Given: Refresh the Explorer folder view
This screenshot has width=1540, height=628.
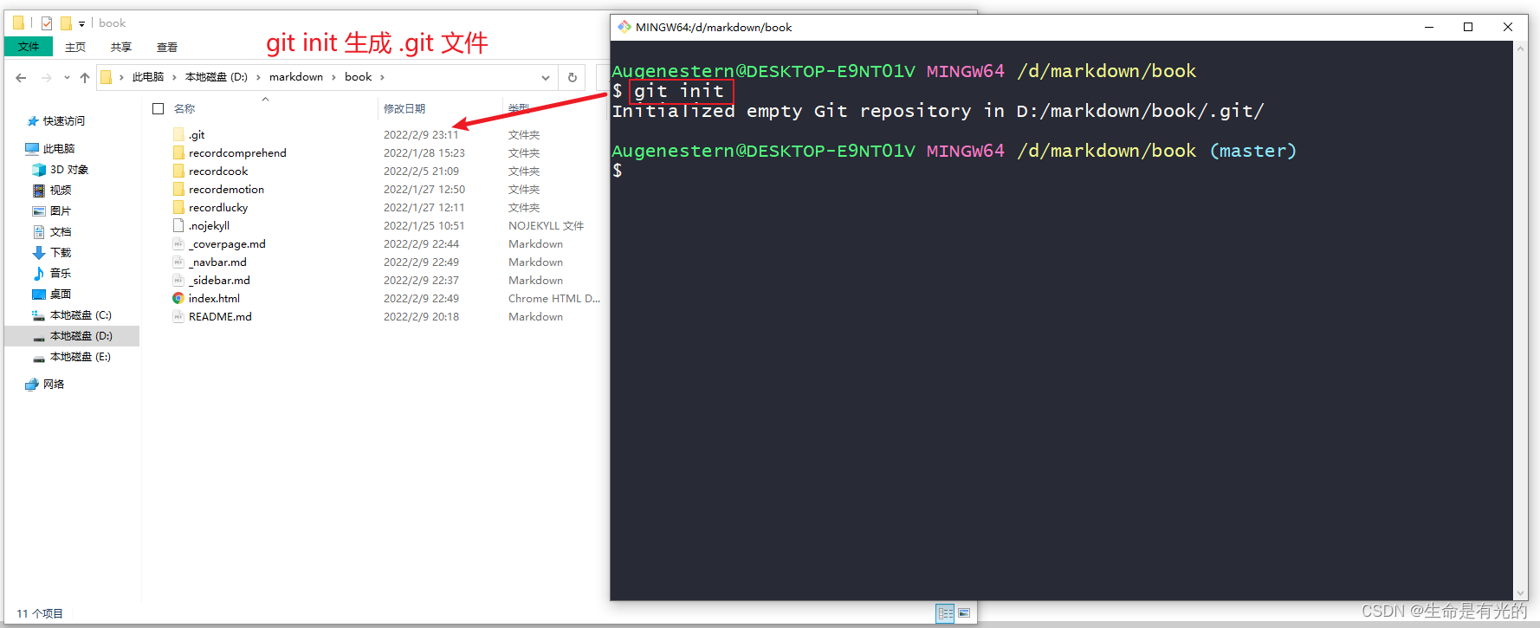Looking at the screenshot, I should coord(572,77).
